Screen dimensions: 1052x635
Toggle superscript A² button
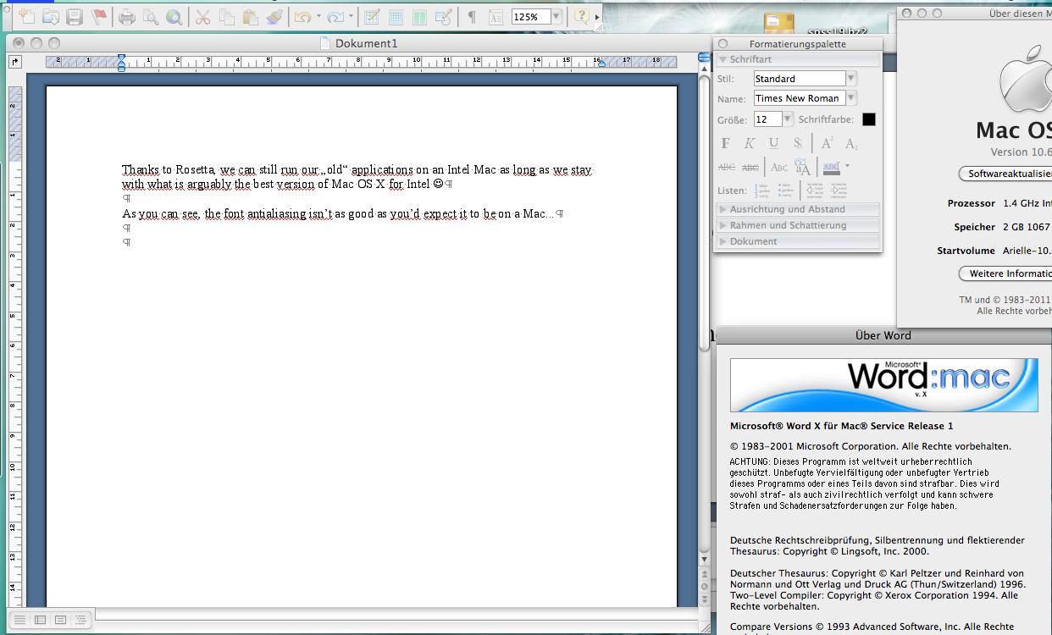click(828, 143)
